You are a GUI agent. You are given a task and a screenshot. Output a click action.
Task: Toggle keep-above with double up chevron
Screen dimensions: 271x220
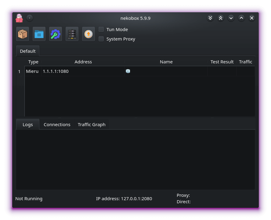(x=221, y=18)
